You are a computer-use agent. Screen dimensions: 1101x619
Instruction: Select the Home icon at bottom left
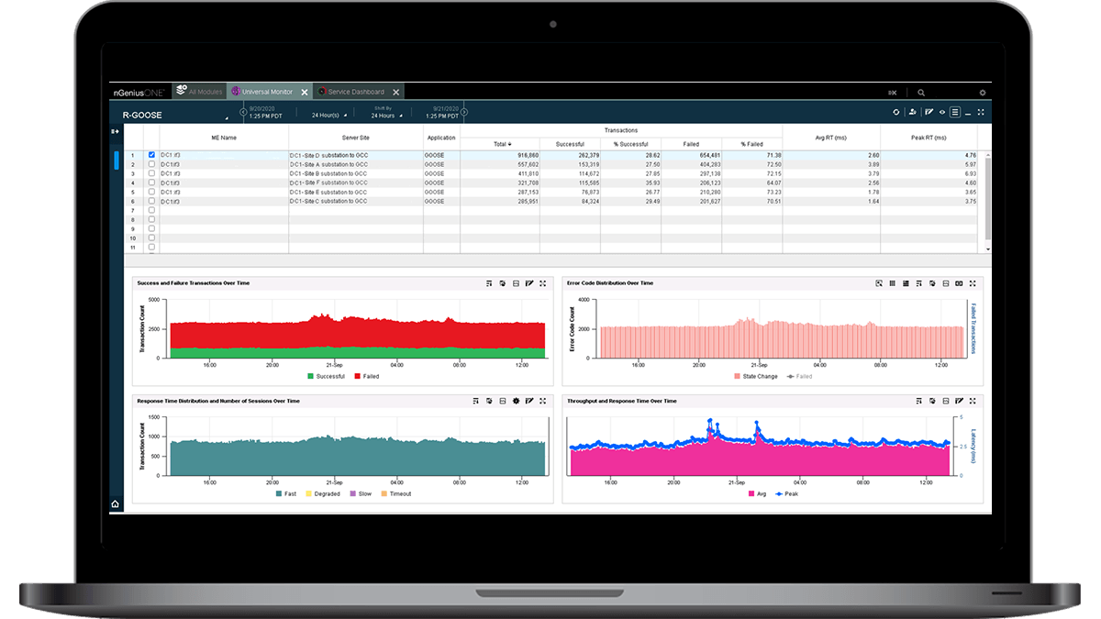point(115,503)
